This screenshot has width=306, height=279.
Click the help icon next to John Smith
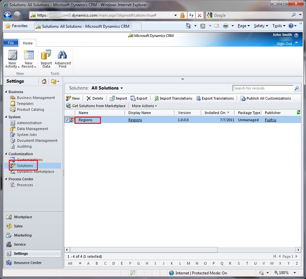[296, 35]
